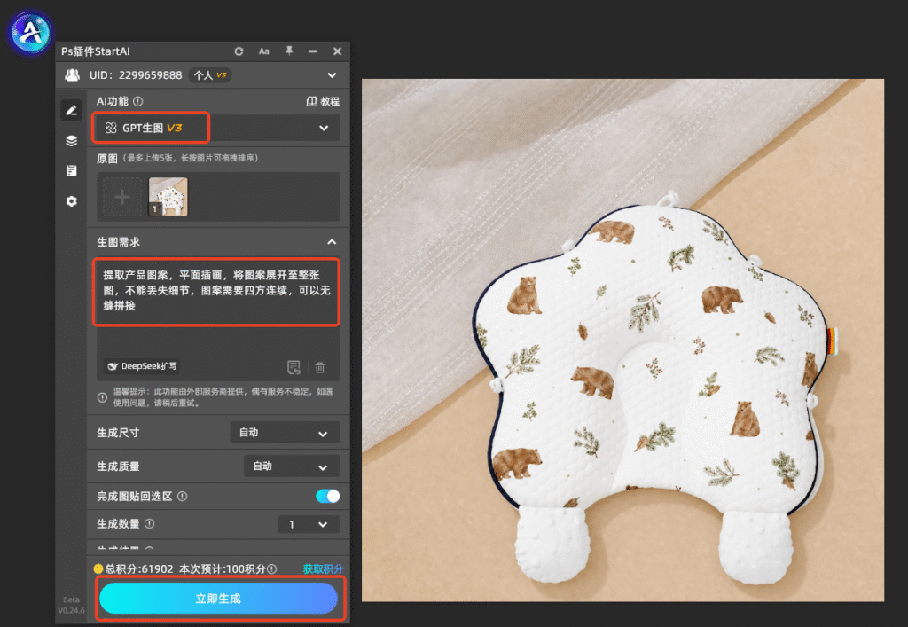Image resolution: width=908 pixels, height=627 pixels.
Task: Click the info icon beside AI功能
Action: tap(137, 101)
